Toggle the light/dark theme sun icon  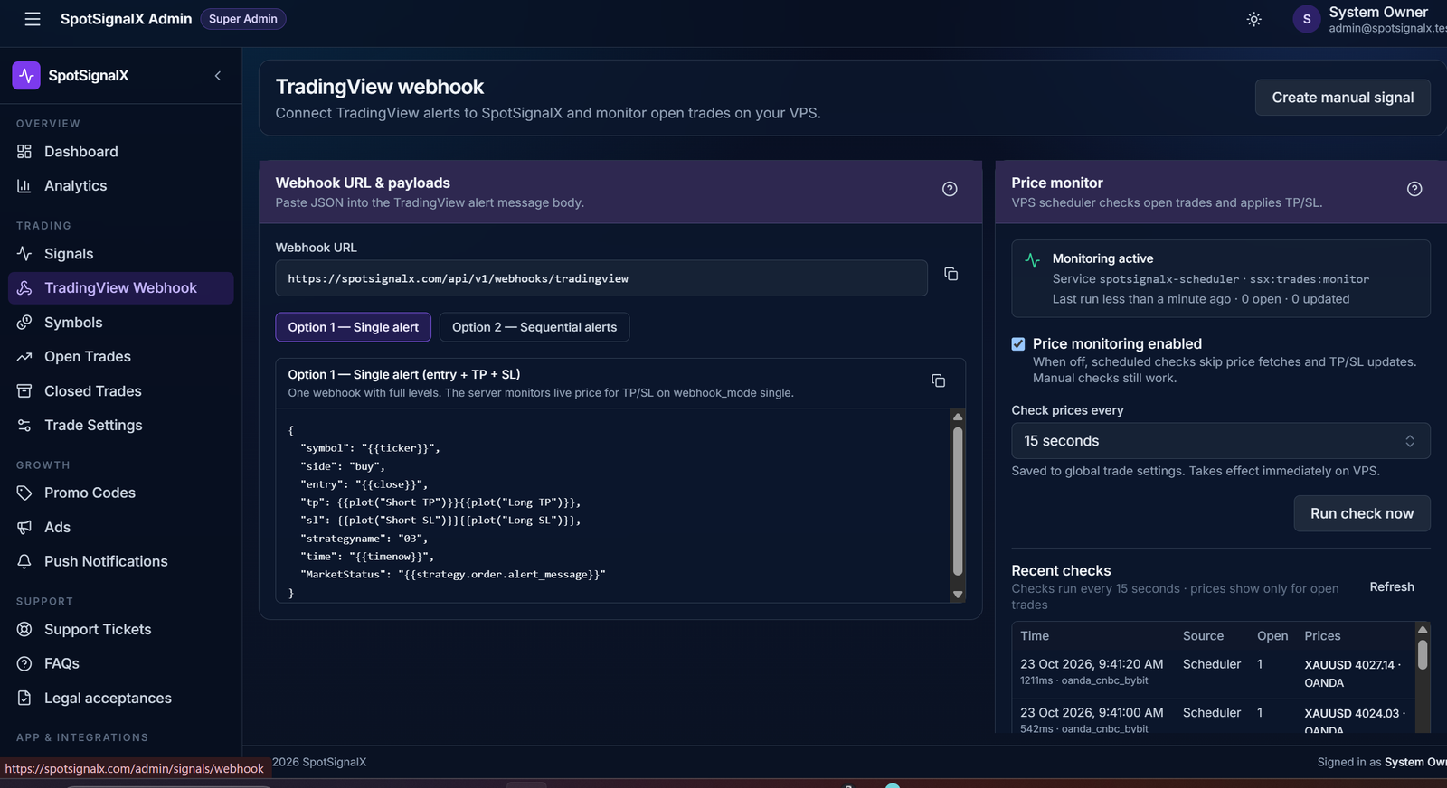1253,19
